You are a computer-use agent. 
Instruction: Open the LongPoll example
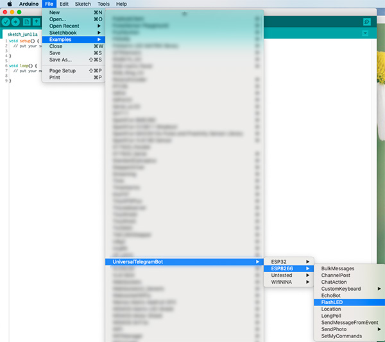click(350, 316)
